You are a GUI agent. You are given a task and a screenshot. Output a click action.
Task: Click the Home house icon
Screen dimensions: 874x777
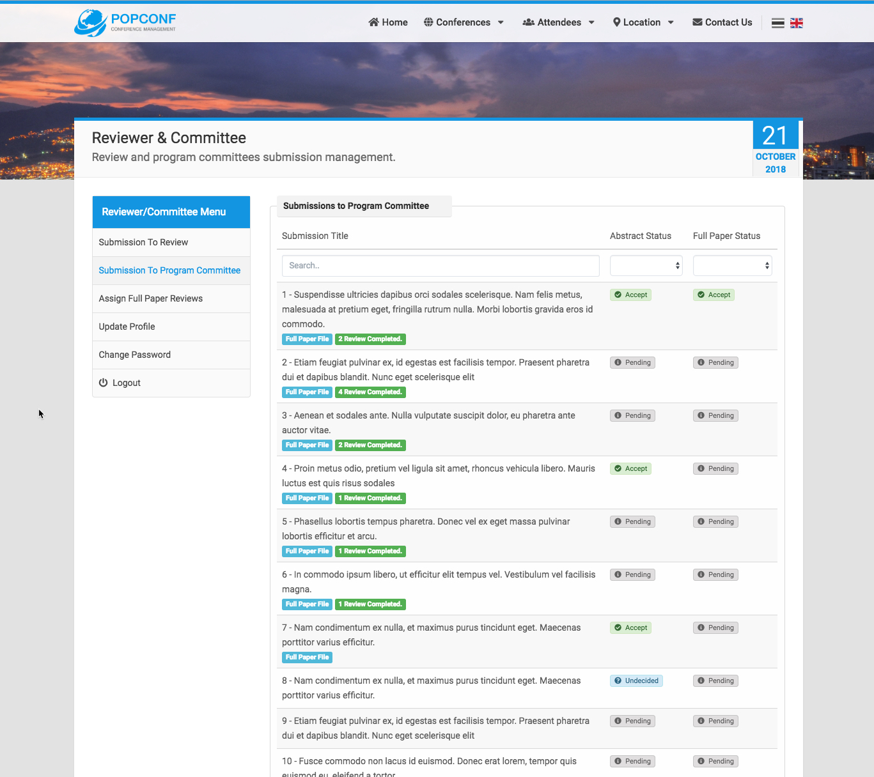tap(373, 22)
